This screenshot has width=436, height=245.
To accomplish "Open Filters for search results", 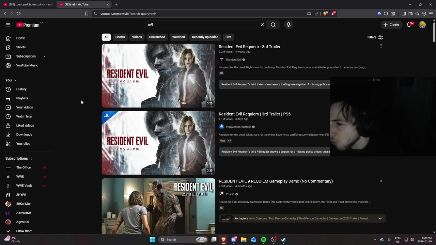I will click(x=375, y=37).
